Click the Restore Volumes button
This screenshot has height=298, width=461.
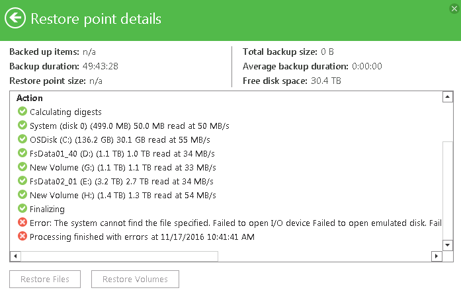click(x=135, y=279)
